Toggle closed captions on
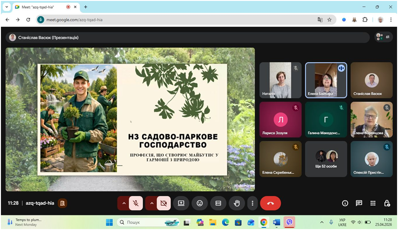The image size is (398, 230). tap(217, 203)
